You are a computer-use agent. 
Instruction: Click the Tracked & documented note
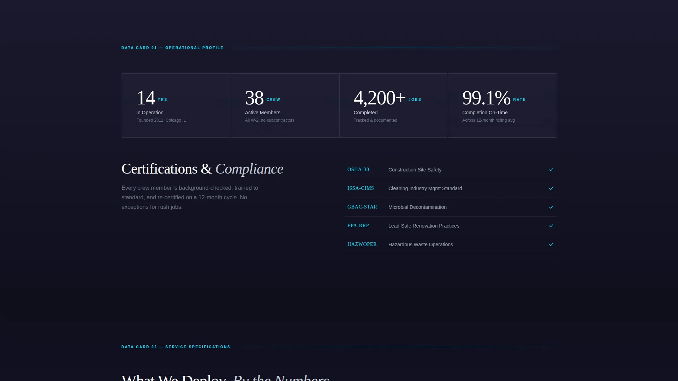(x=375, y=120)
